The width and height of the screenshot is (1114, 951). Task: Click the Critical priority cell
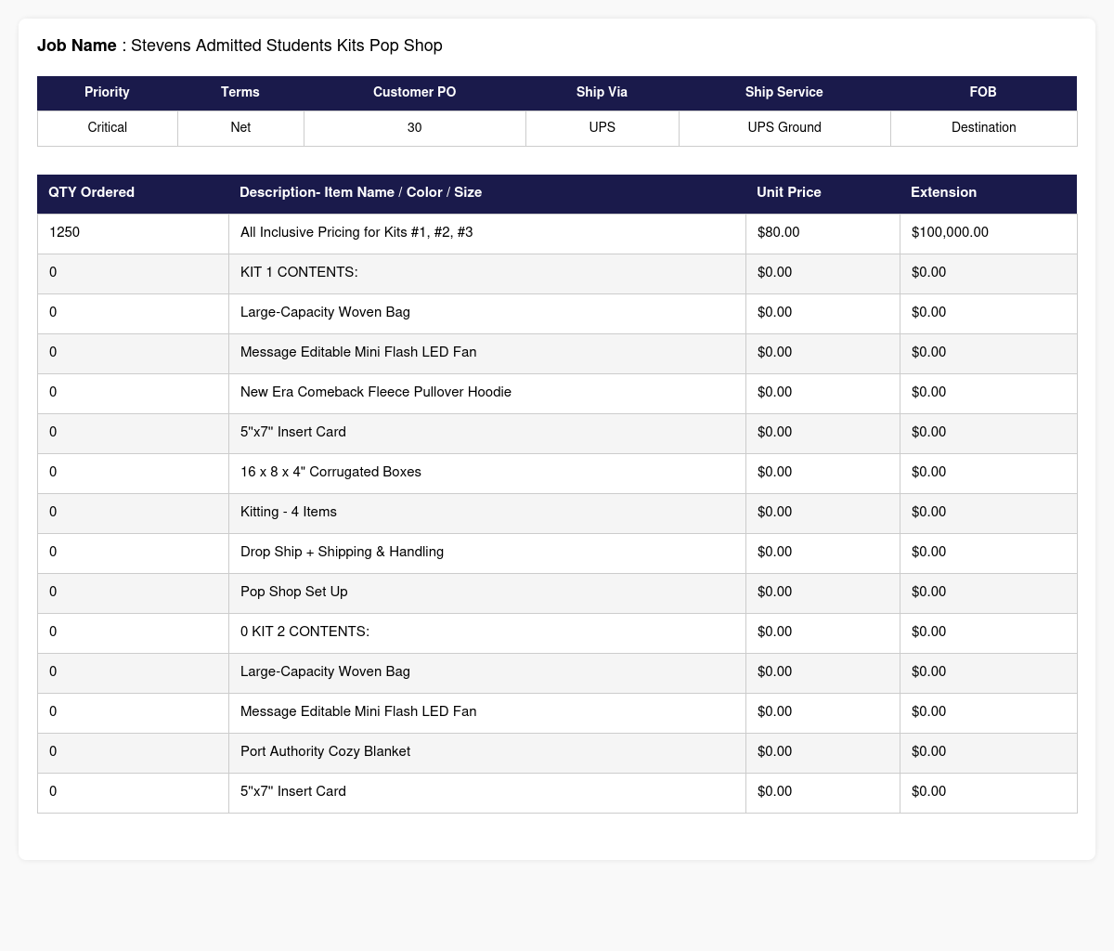pyautogui.click(x=107, y=127)
